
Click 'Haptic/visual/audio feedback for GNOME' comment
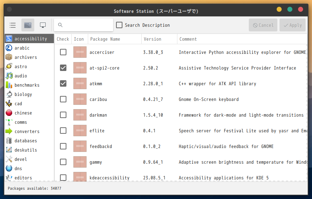point(226,147)
